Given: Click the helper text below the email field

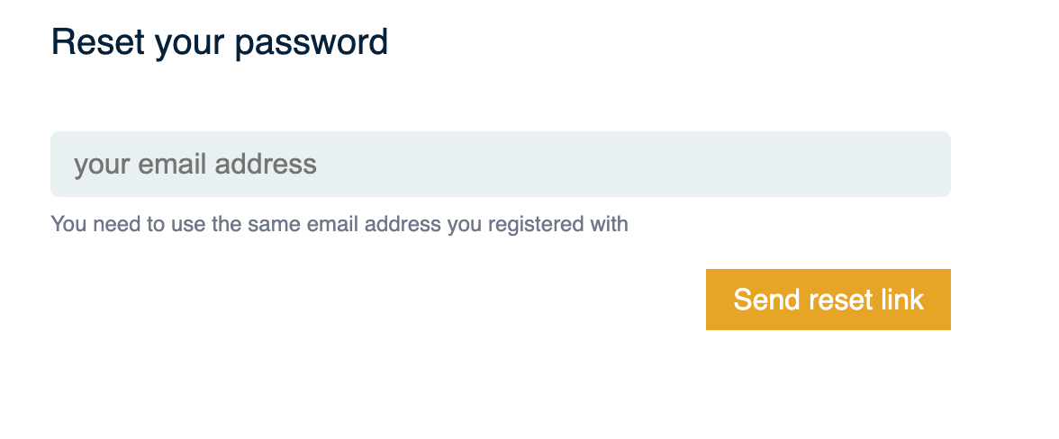Looking at the screenshot, I should coord(339,224).
